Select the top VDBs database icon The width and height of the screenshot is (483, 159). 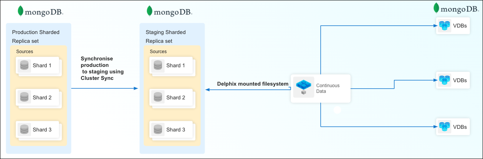pos(444,26)
